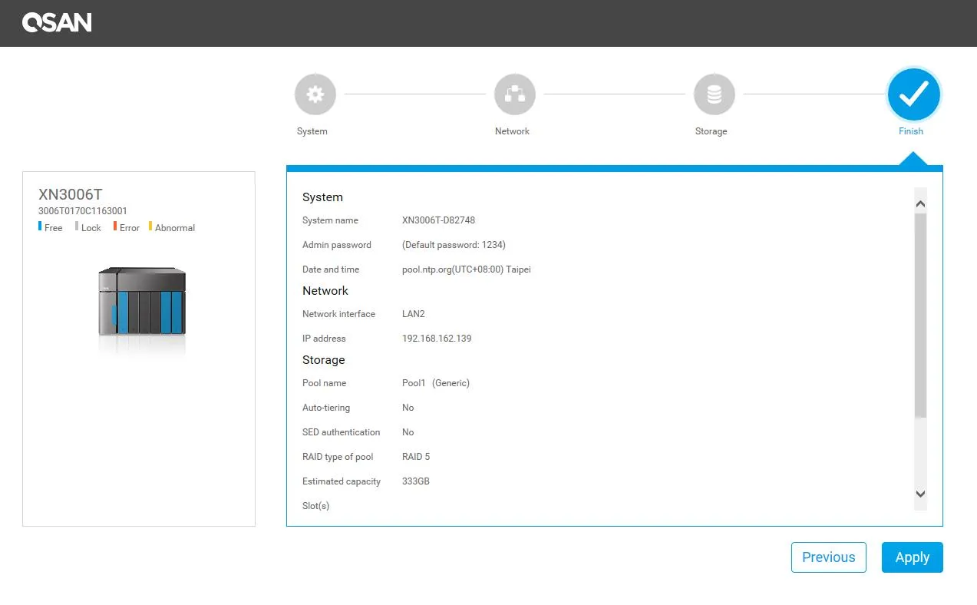Click the Network step icon
977x605 pixels.
point(514,94)
